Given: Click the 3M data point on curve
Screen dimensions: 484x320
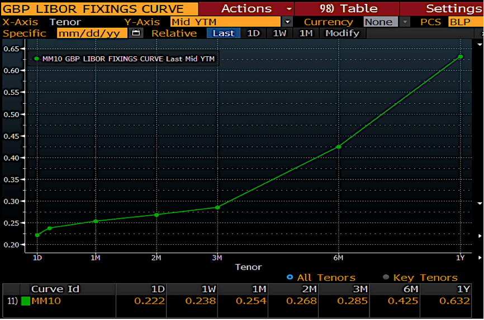Looking at the screenshot, I should (217, 207).
